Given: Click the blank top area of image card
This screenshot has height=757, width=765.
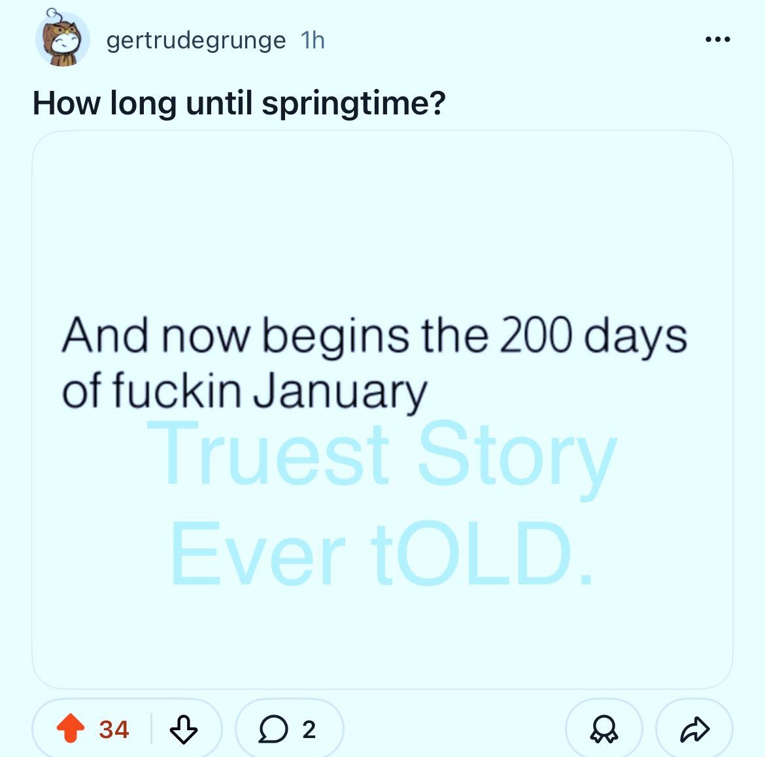Looking at the screenshot, I should (x=382, y=209).
